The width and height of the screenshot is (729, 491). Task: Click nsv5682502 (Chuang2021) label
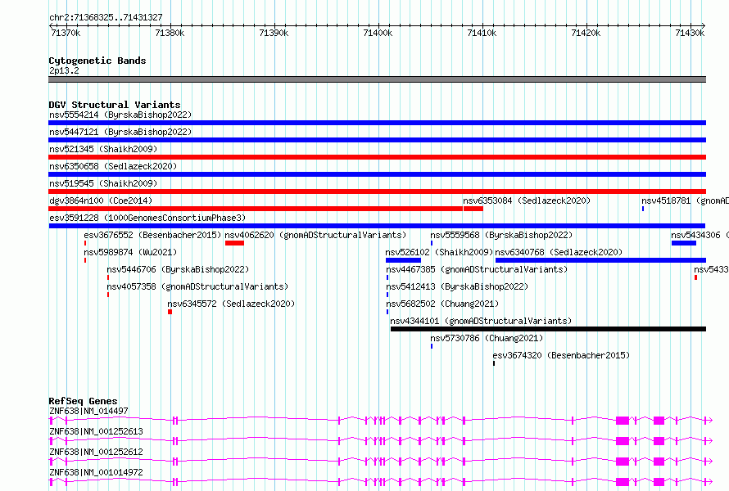point(442,304)
